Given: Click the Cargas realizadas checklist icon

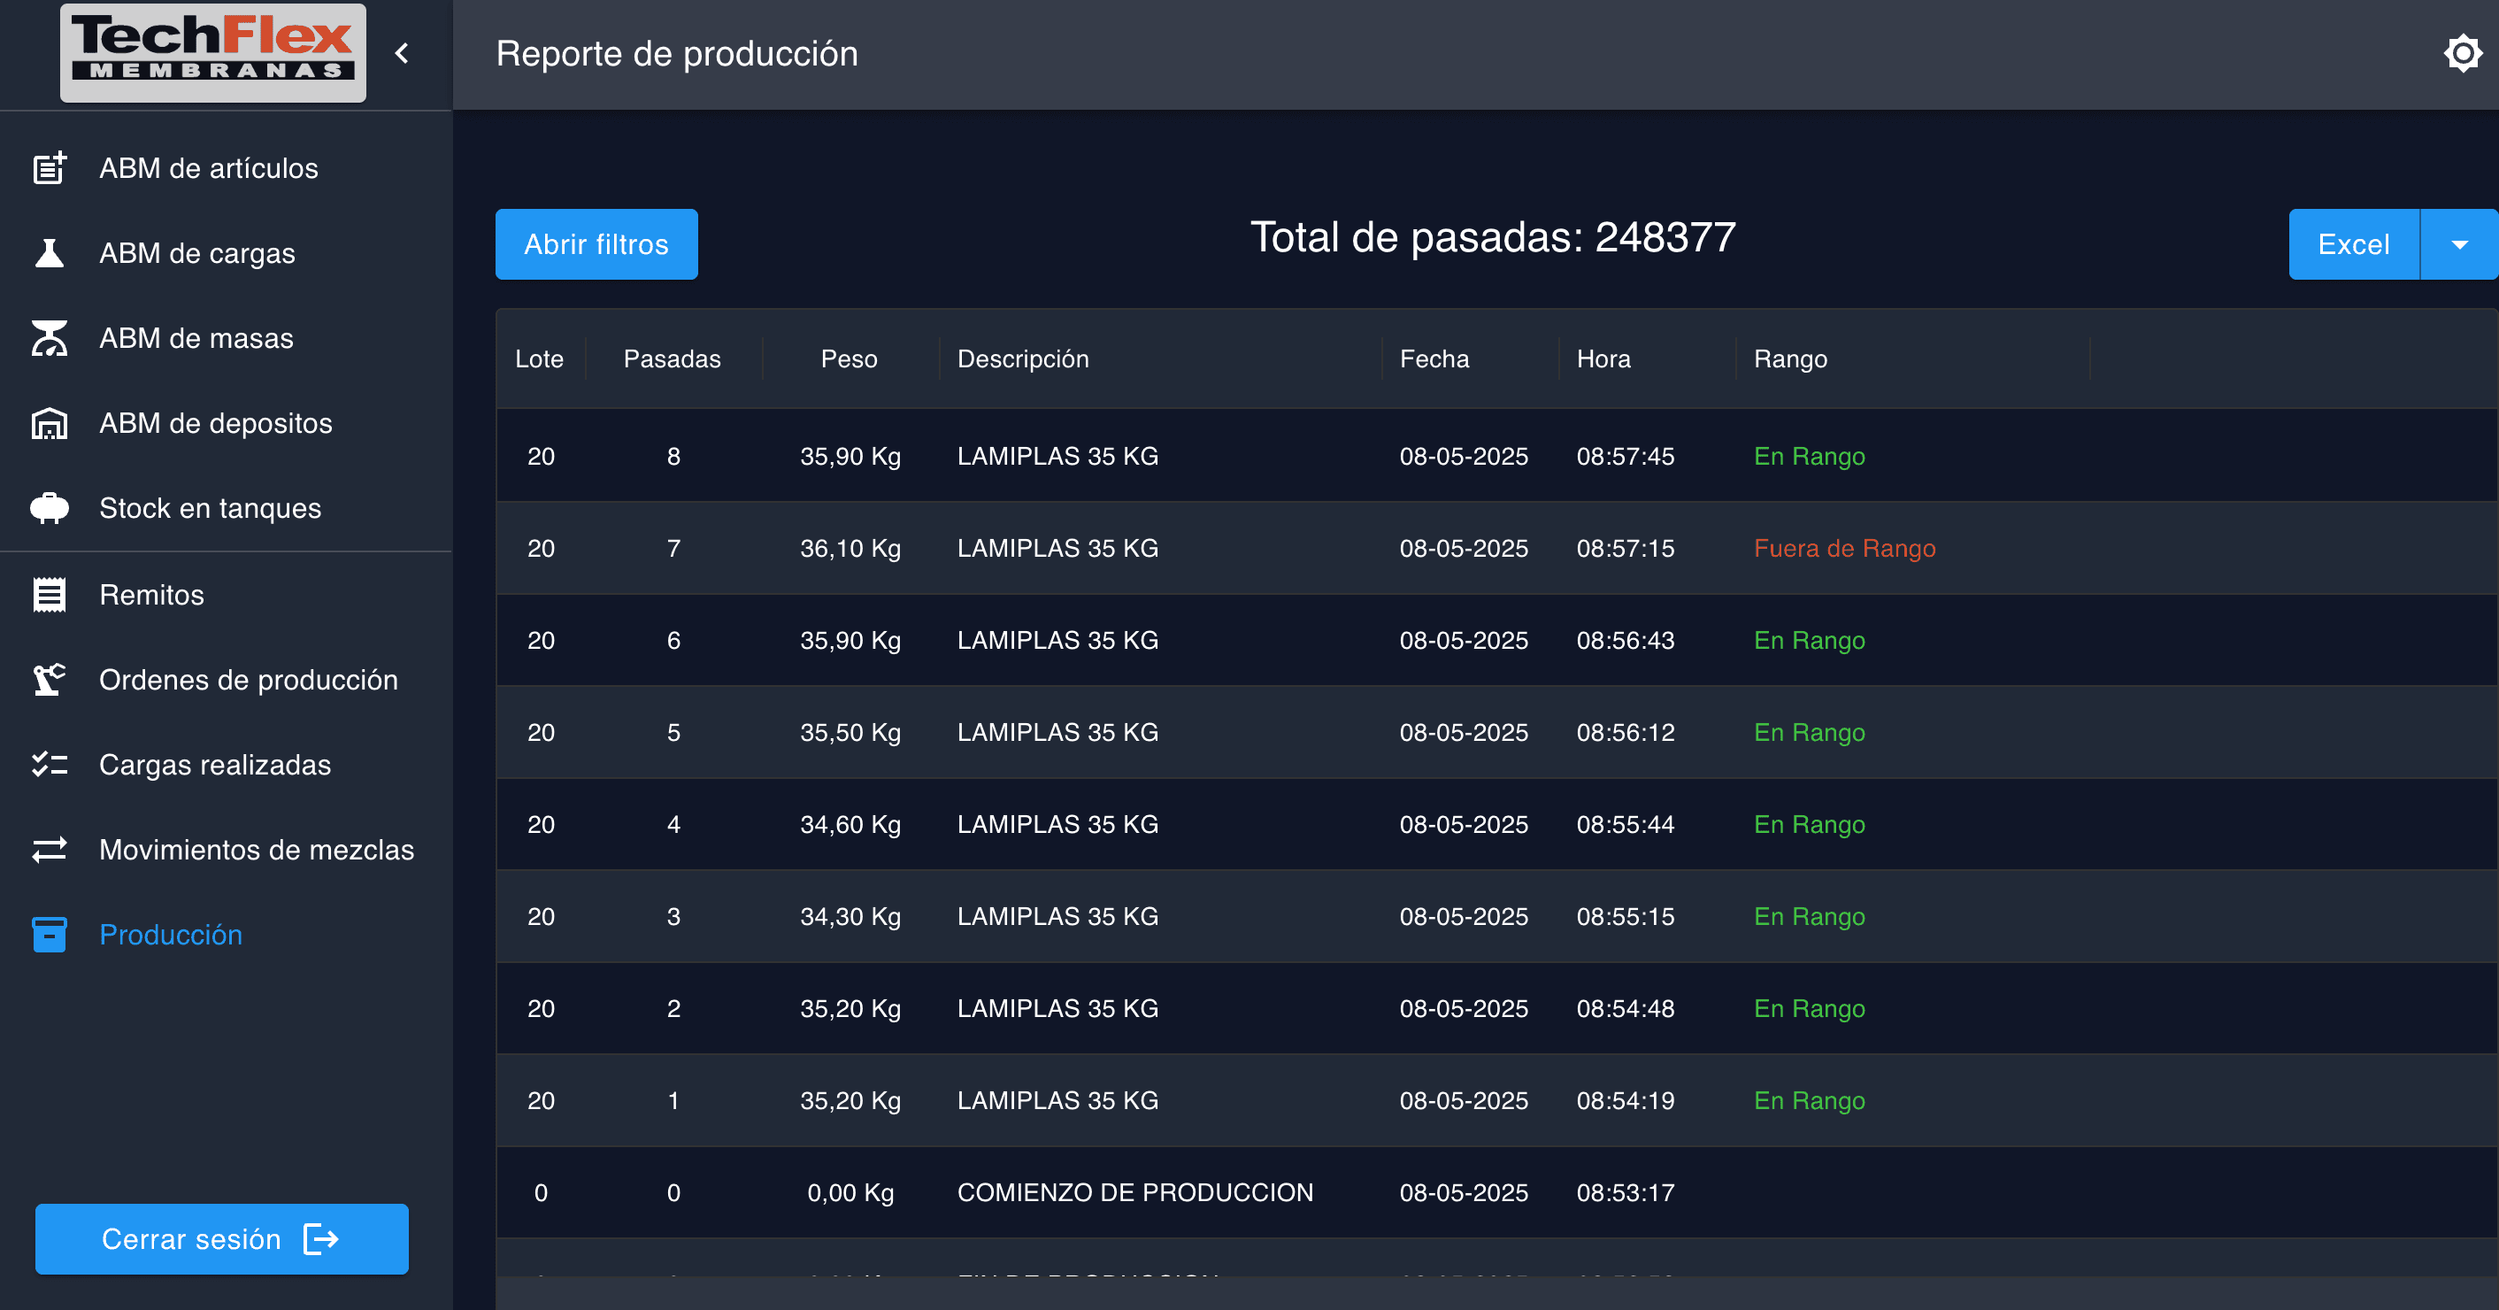Looking at the screenshot, I should click(50, 765).
